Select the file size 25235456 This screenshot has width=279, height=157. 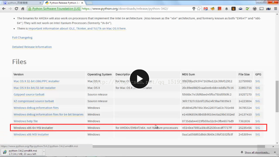[x=245, y=128]
